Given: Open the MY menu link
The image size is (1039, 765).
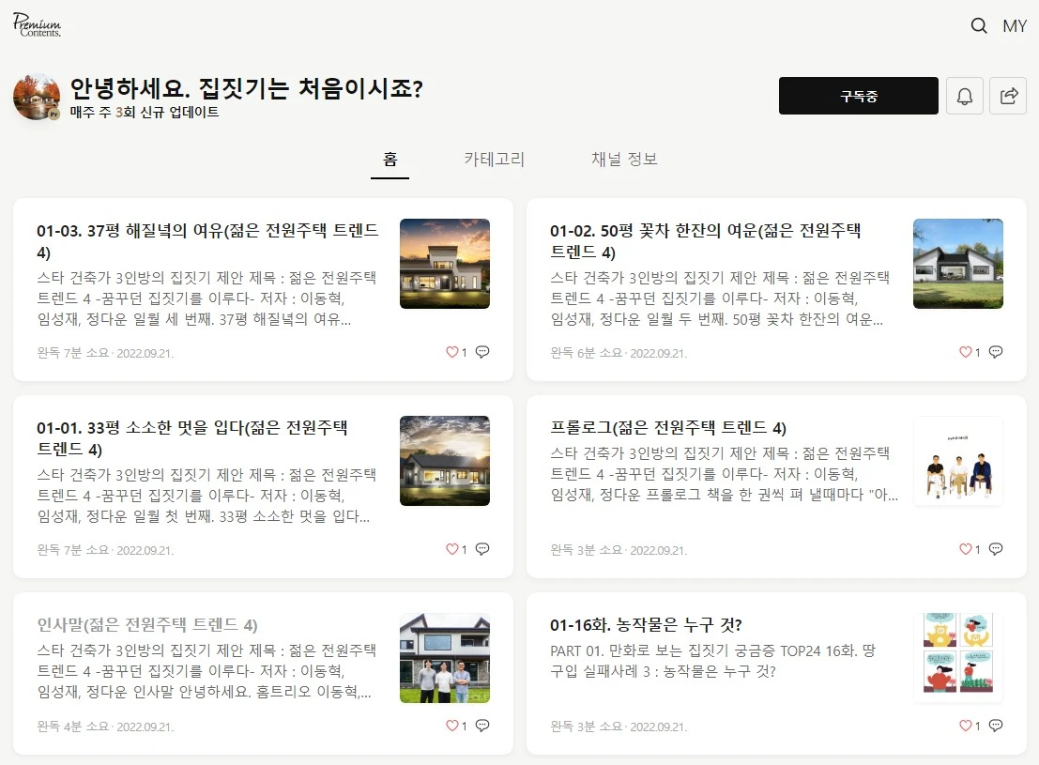Looking at the screenshot, I should coord(1015,26).
